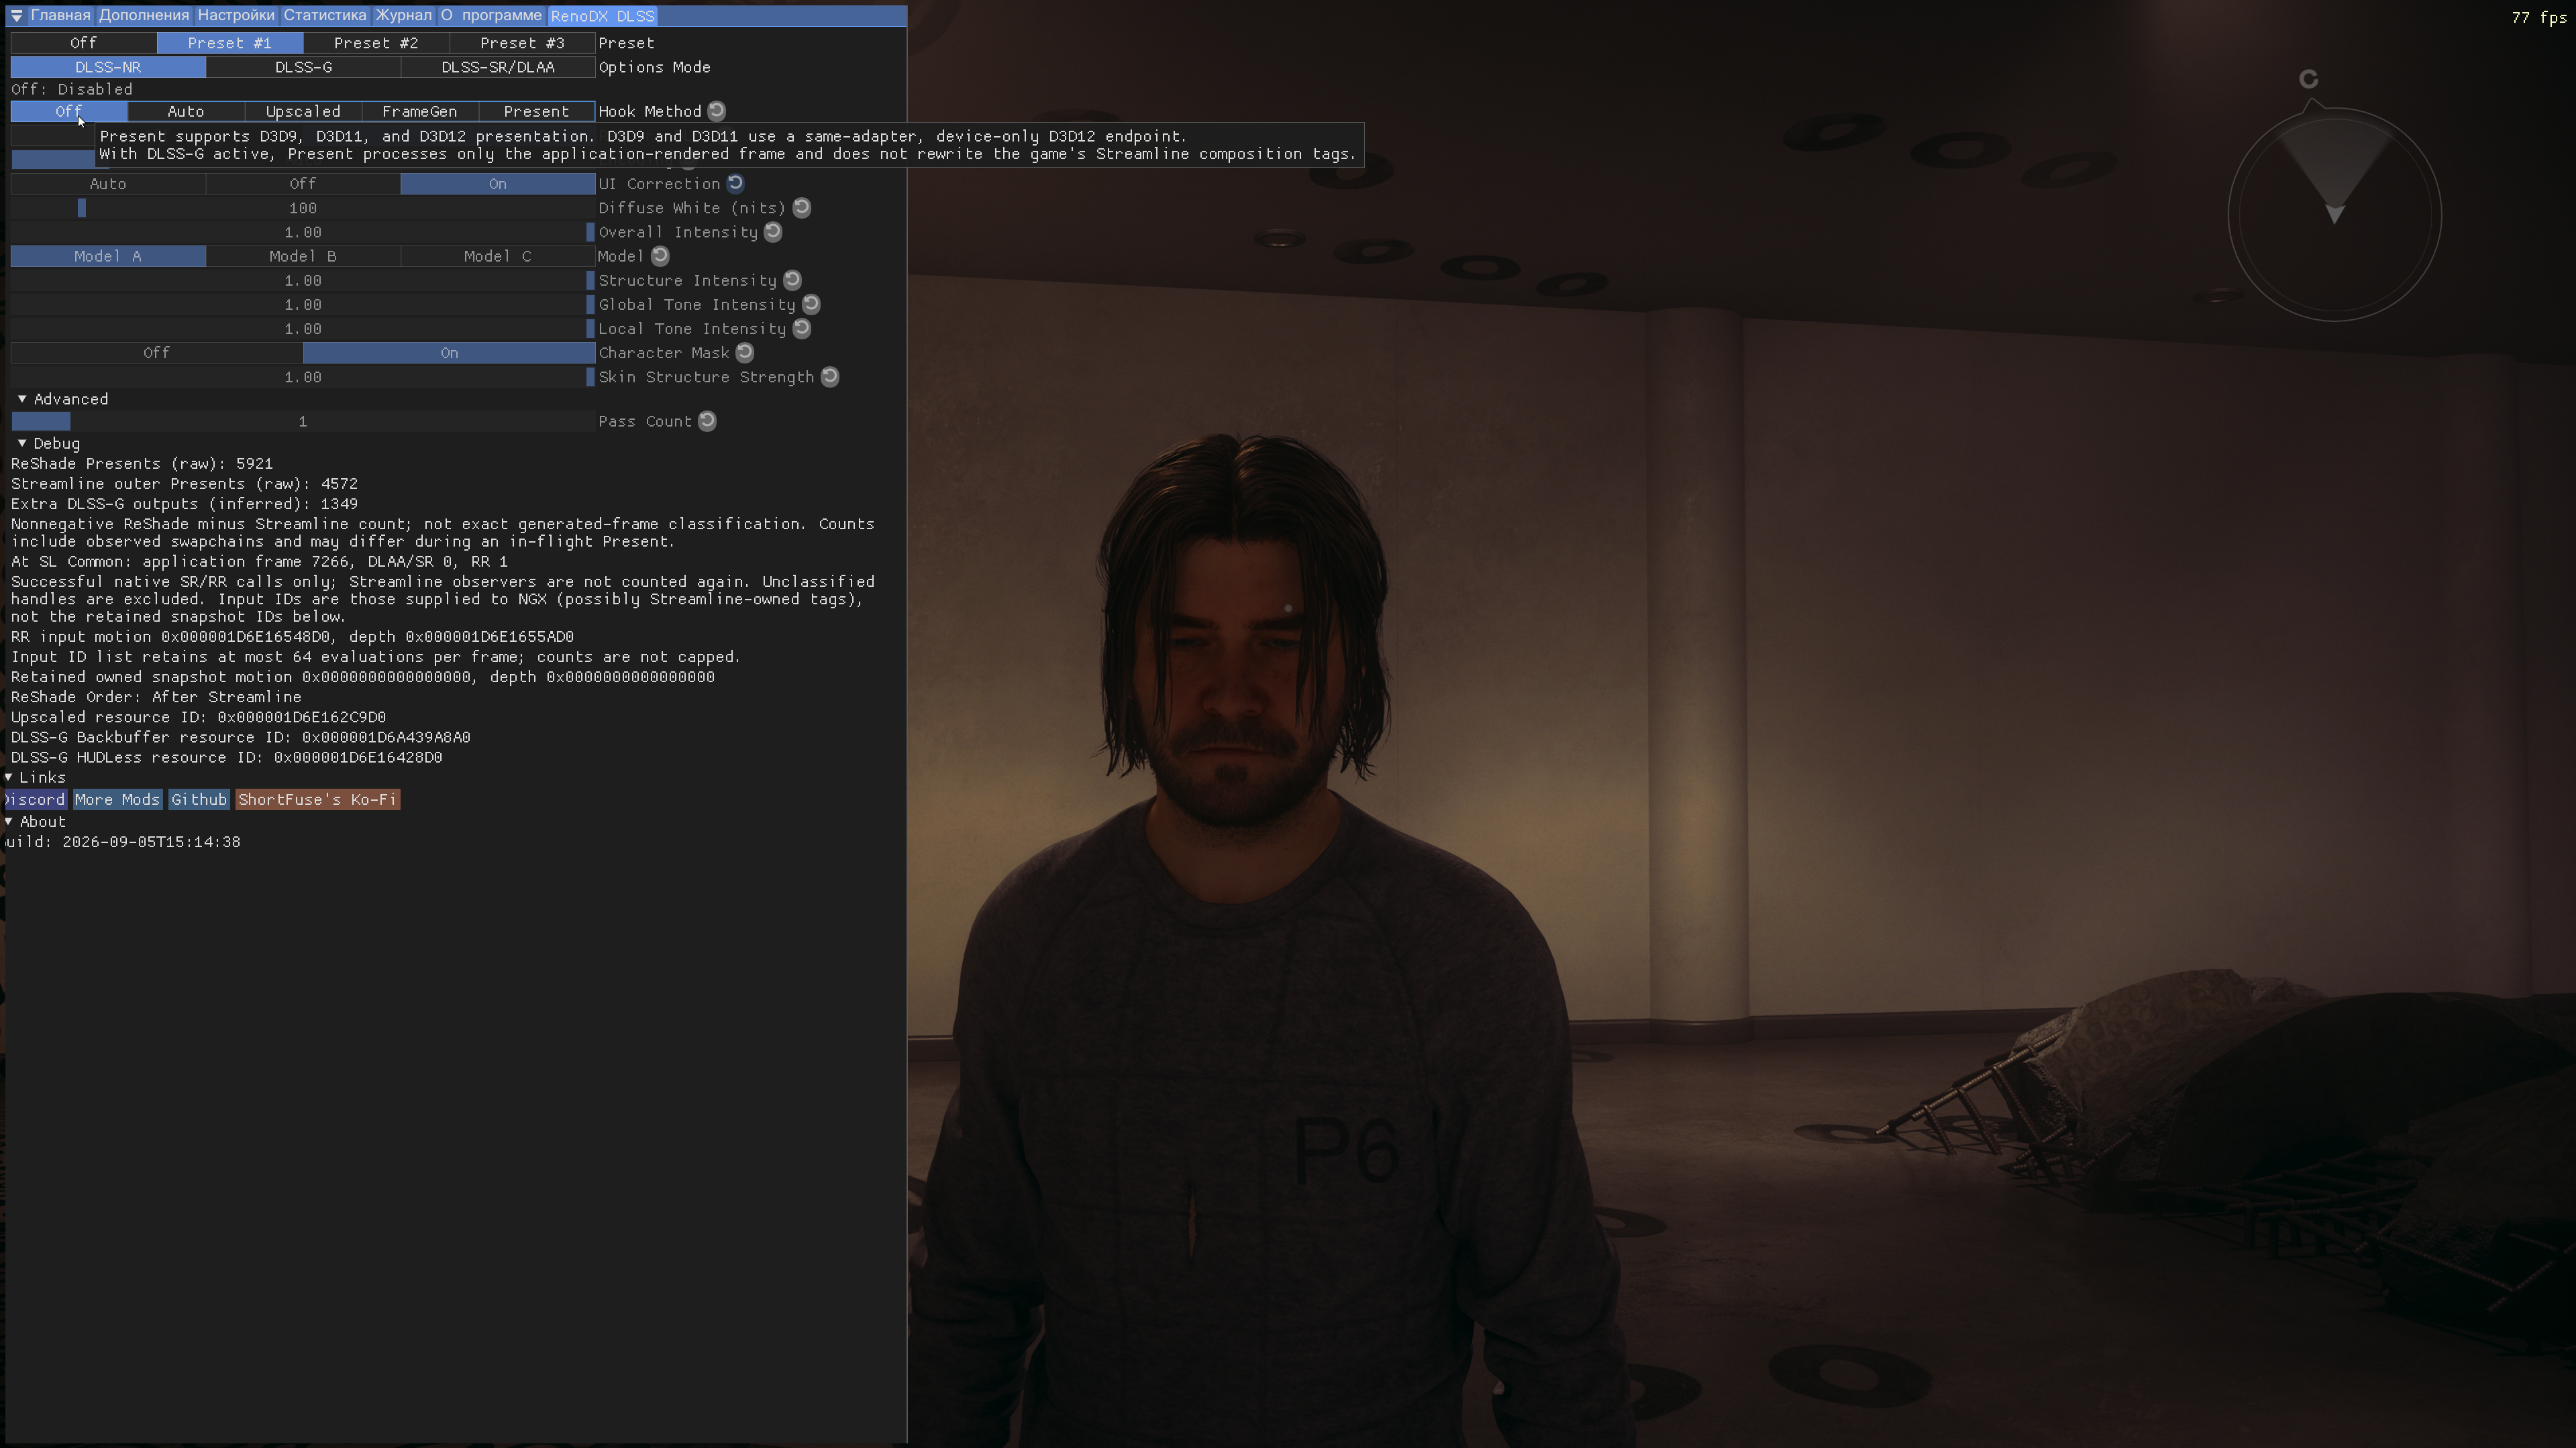Switch to DLSS-G options mode
Screen dimensions: 2576x1448
click(x=303, y=67)
